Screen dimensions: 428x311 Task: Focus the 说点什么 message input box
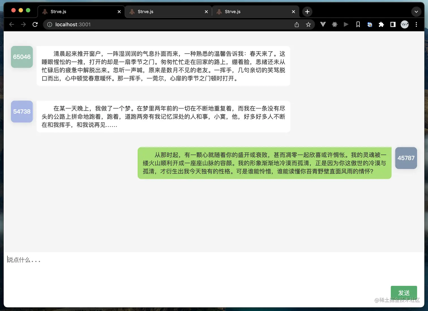pyautogui.click(x=214, y=269)
